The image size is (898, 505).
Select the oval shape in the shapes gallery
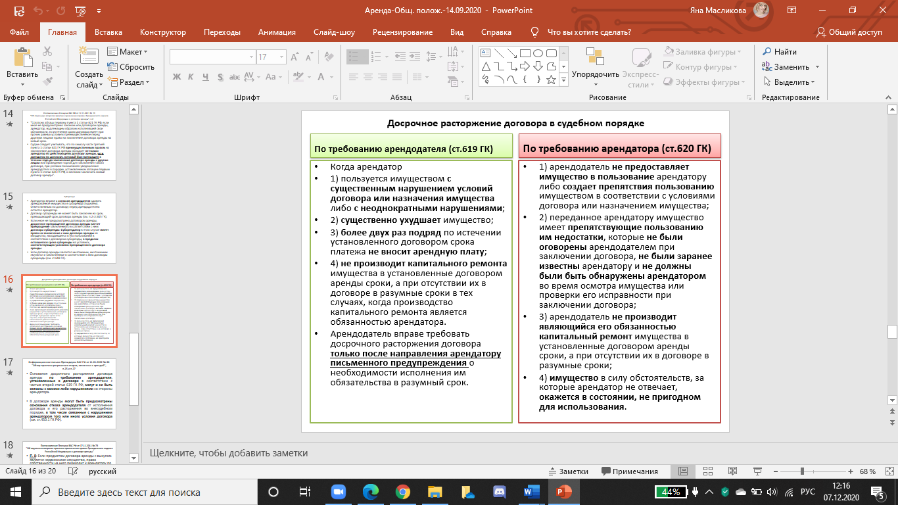pyautogui.click(x=538, y=53)
